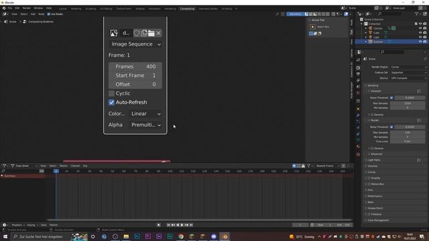Unlink the image with the X icon
This screenshot has height=241, width=429.
(158, 33)
